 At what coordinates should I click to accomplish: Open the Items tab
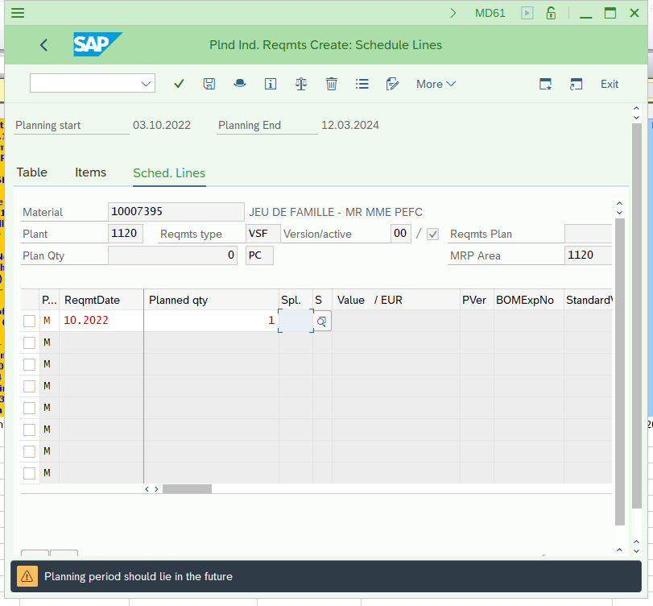[90, 172]
